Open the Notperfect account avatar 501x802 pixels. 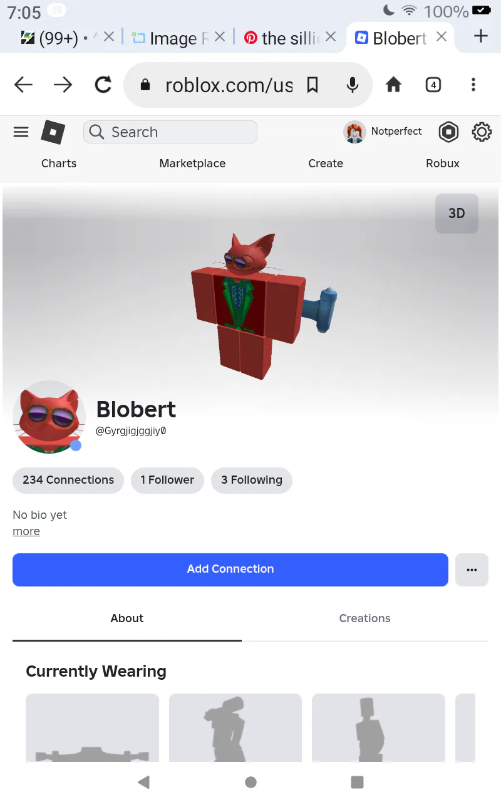[355, 132]
